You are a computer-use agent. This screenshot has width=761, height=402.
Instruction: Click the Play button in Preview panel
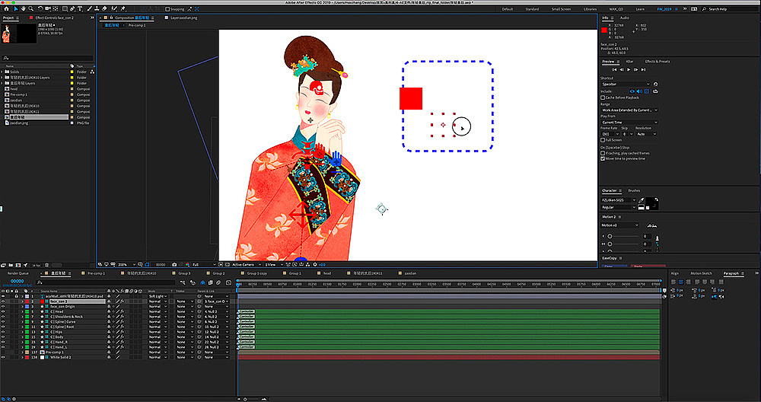pyautogui.click(x=629, y=69)
